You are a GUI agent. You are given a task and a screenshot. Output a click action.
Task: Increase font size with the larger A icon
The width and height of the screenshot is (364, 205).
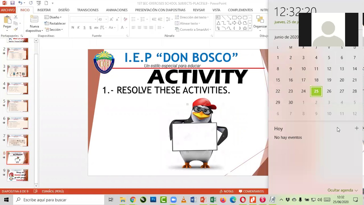(x=112, y=19)
